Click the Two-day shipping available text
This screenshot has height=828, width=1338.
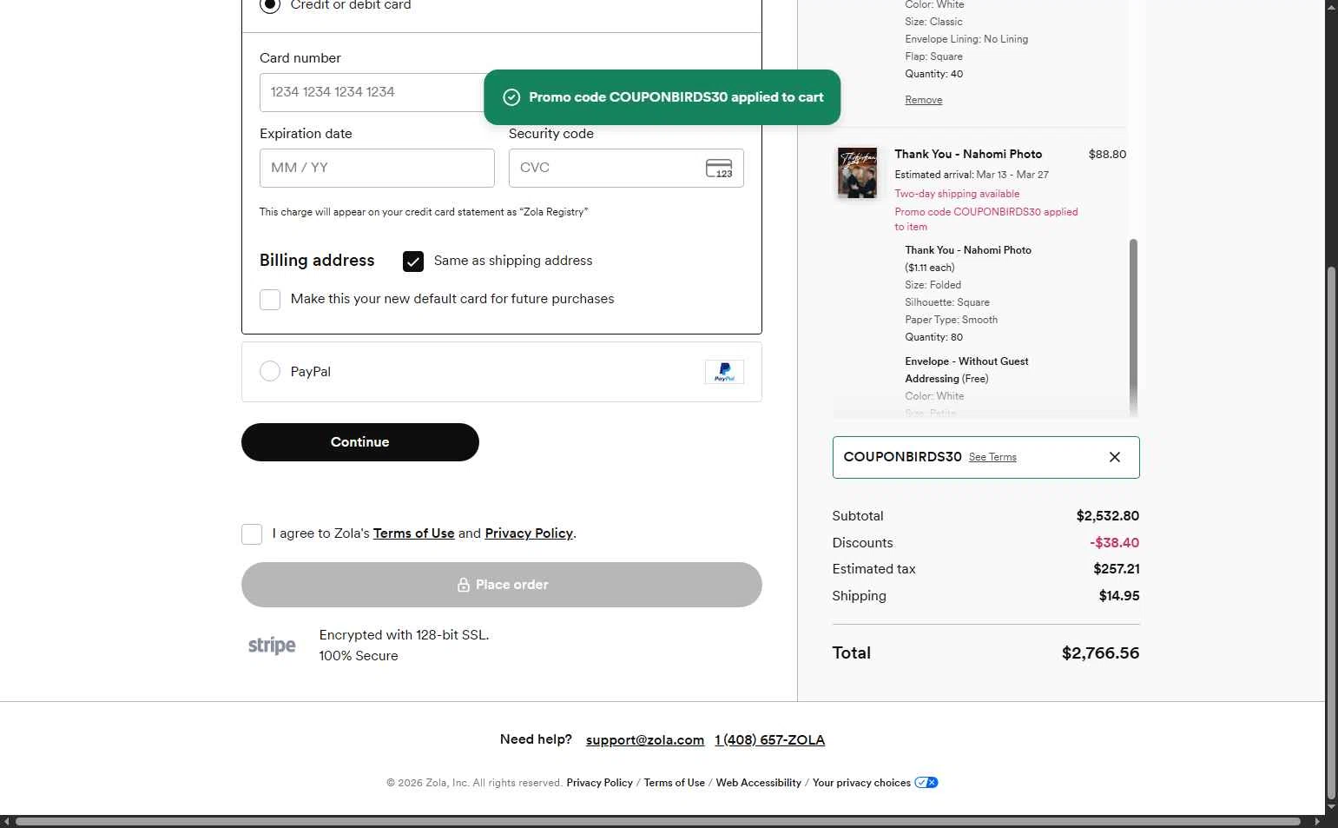click(957, 194)
